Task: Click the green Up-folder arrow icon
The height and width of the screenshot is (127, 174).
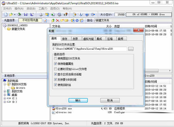Action: click(53, 20)
